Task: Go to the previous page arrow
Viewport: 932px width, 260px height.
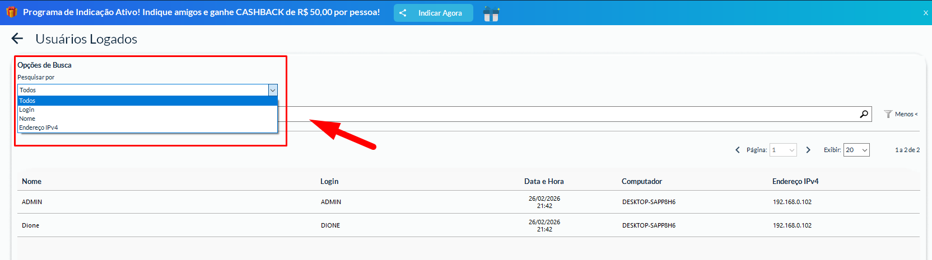Action: (x=738, y=150)
